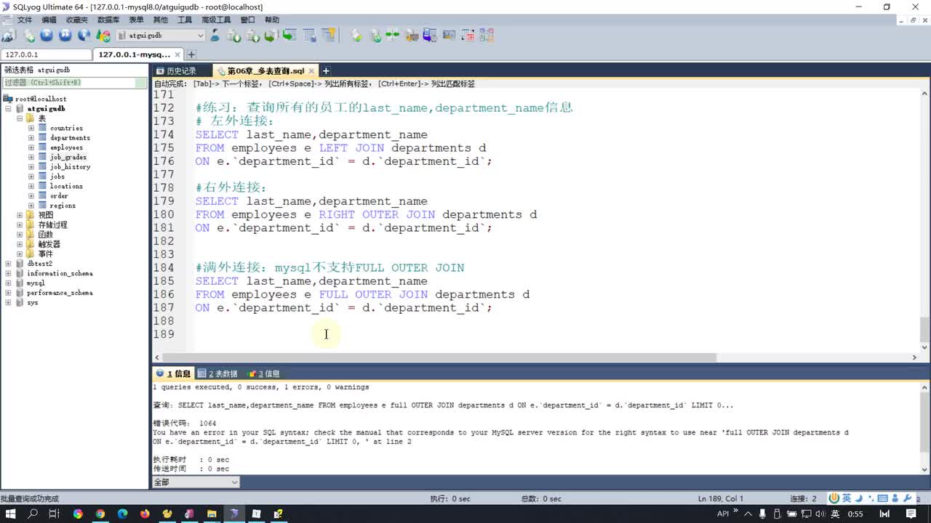Click the new connection toolbar icon
This screenshot has height=523, width=931.
coord(8,35)
